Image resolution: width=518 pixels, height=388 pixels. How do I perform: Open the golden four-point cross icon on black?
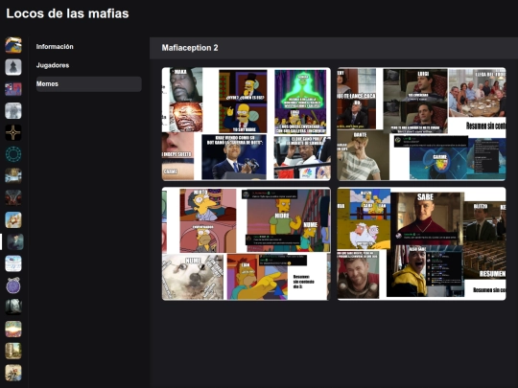pos(13,132)
